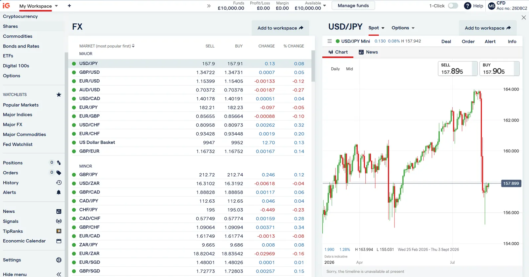The width and height of the screenshot is (529, 277).
Task: Click the SELL 157.895 price button
Action: click(458, 69)
